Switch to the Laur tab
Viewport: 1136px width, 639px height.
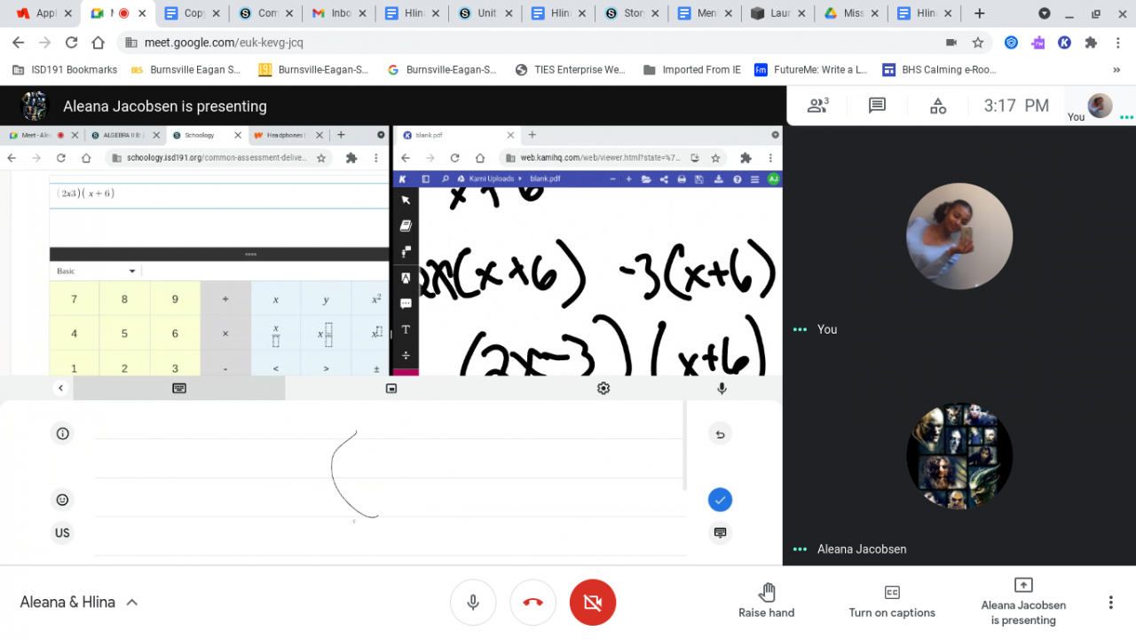779,13
